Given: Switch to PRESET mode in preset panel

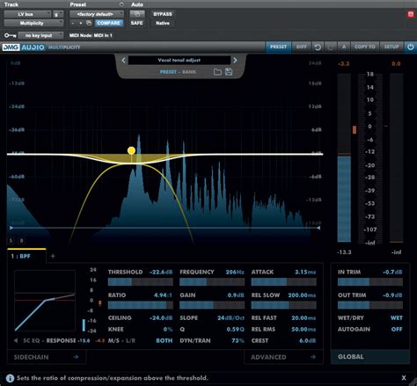Looking at the screenshot, I should [x=168, y=72].
